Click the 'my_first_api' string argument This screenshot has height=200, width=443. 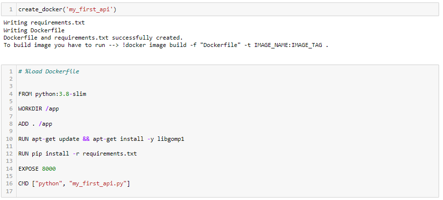click(89, 9)
